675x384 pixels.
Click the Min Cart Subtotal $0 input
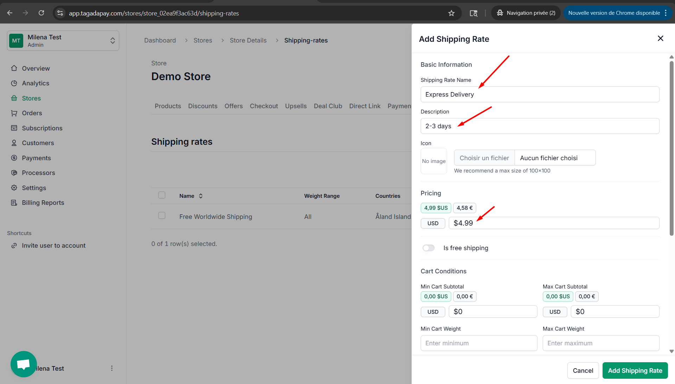(x=493, y=312)
